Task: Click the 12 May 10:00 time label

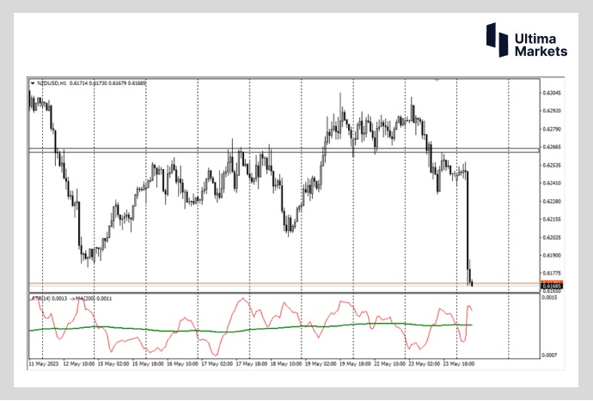Action: [x=79, y=363]
